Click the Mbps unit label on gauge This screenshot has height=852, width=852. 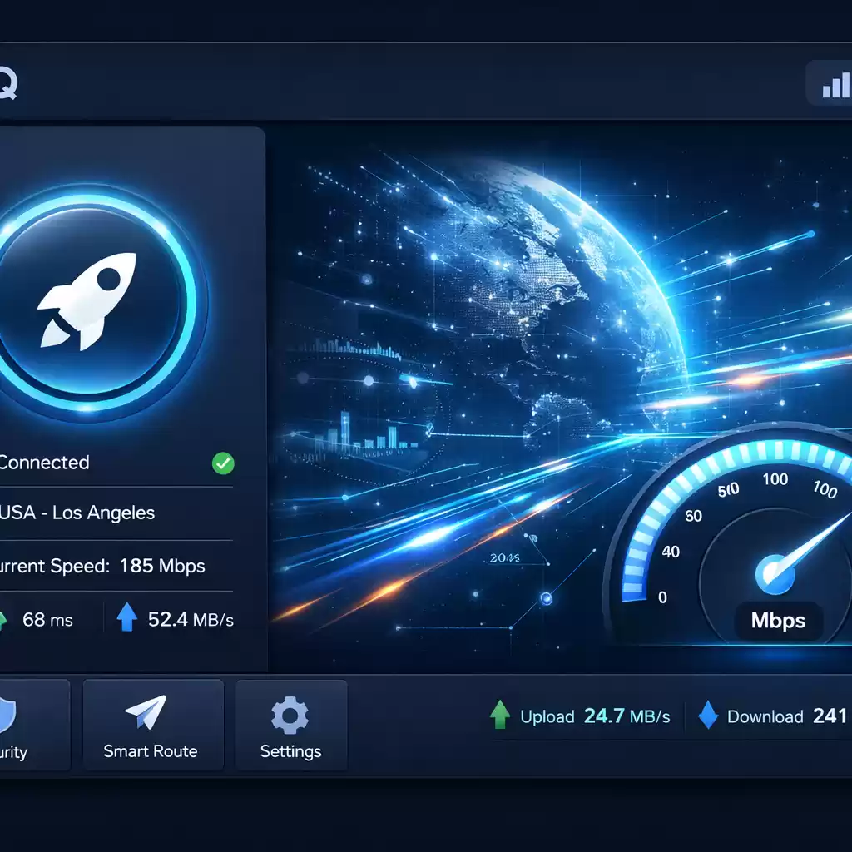[x=779, y=621]
